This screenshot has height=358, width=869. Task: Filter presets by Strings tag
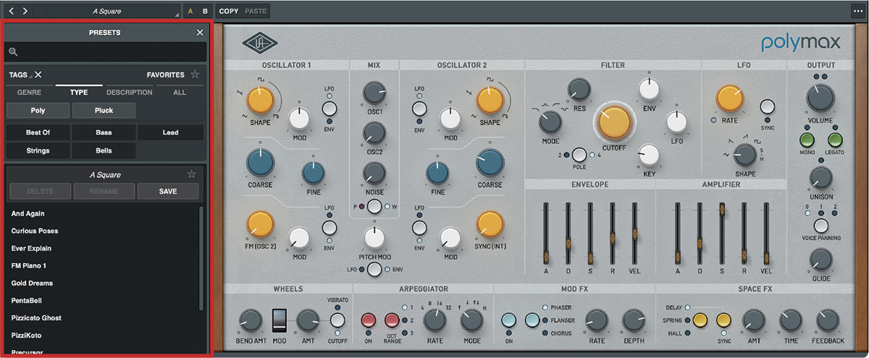(x=38, y=151)
